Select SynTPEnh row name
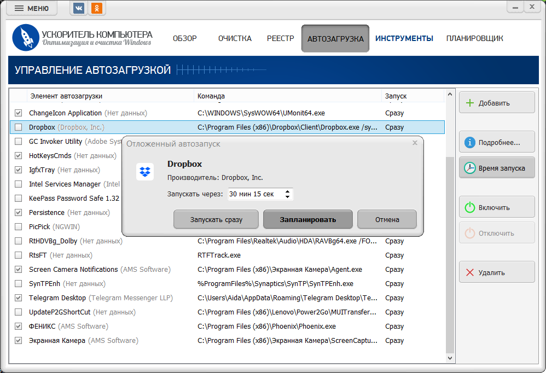 (44, 283)
